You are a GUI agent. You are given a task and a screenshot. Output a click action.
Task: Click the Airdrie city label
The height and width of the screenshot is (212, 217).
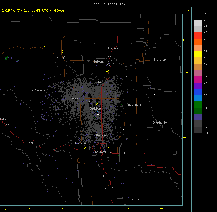102,135
